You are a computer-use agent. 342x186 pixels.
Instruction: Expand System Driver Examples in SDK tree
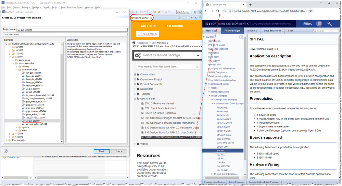click(x=212, y=174)
